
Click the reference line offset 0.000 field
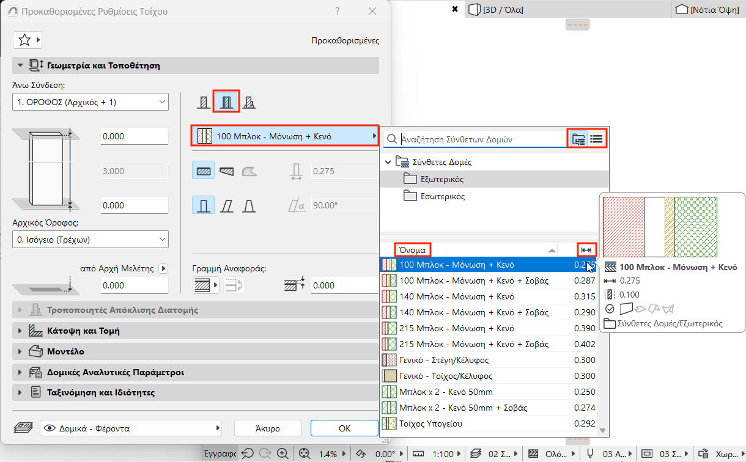[x=345, y=285]
